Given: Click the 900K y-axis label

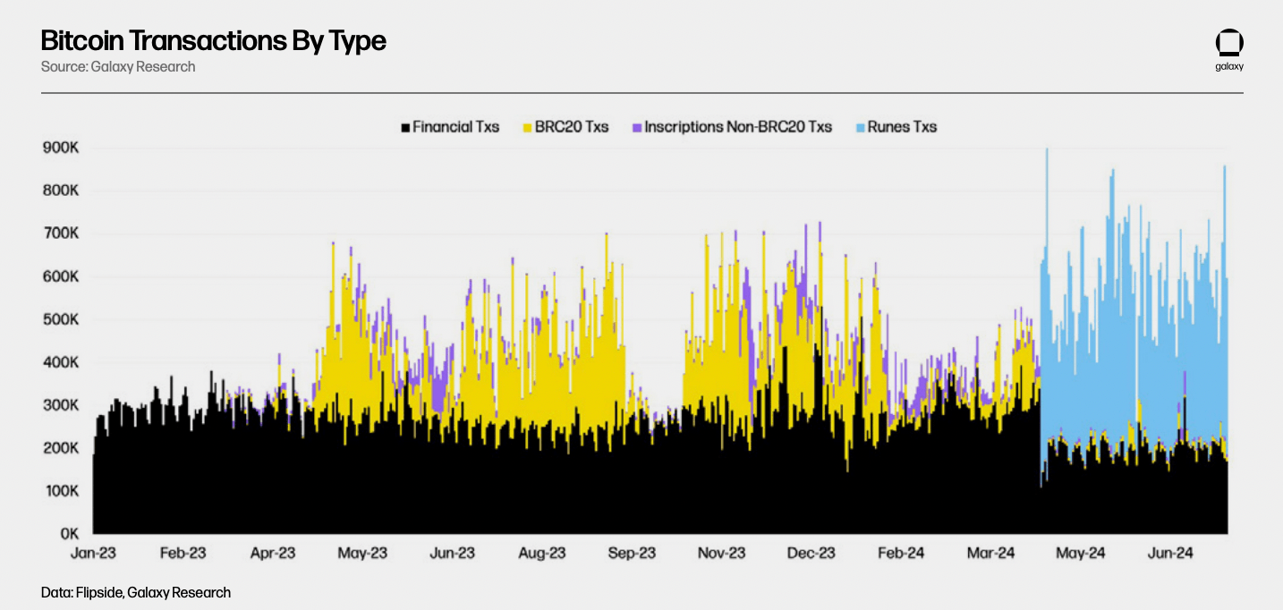Looking at the screenshot, I should pos(61,148).
